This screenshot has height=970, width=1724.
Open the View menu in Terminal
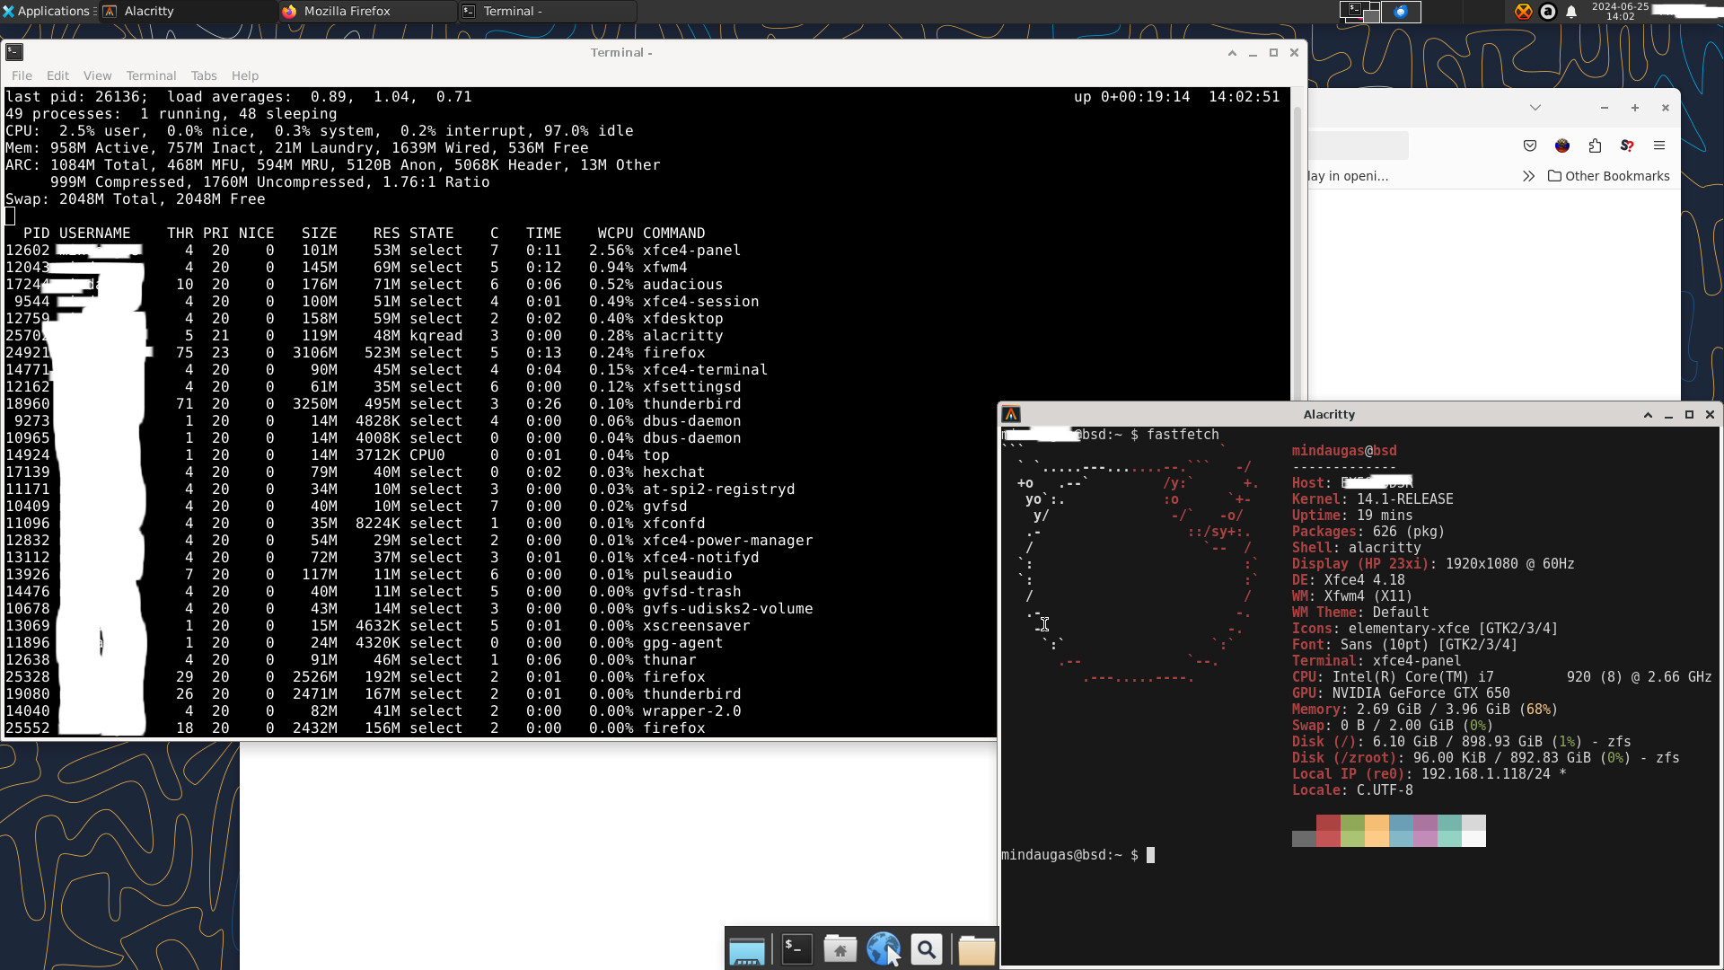click(x=97, y=75)
